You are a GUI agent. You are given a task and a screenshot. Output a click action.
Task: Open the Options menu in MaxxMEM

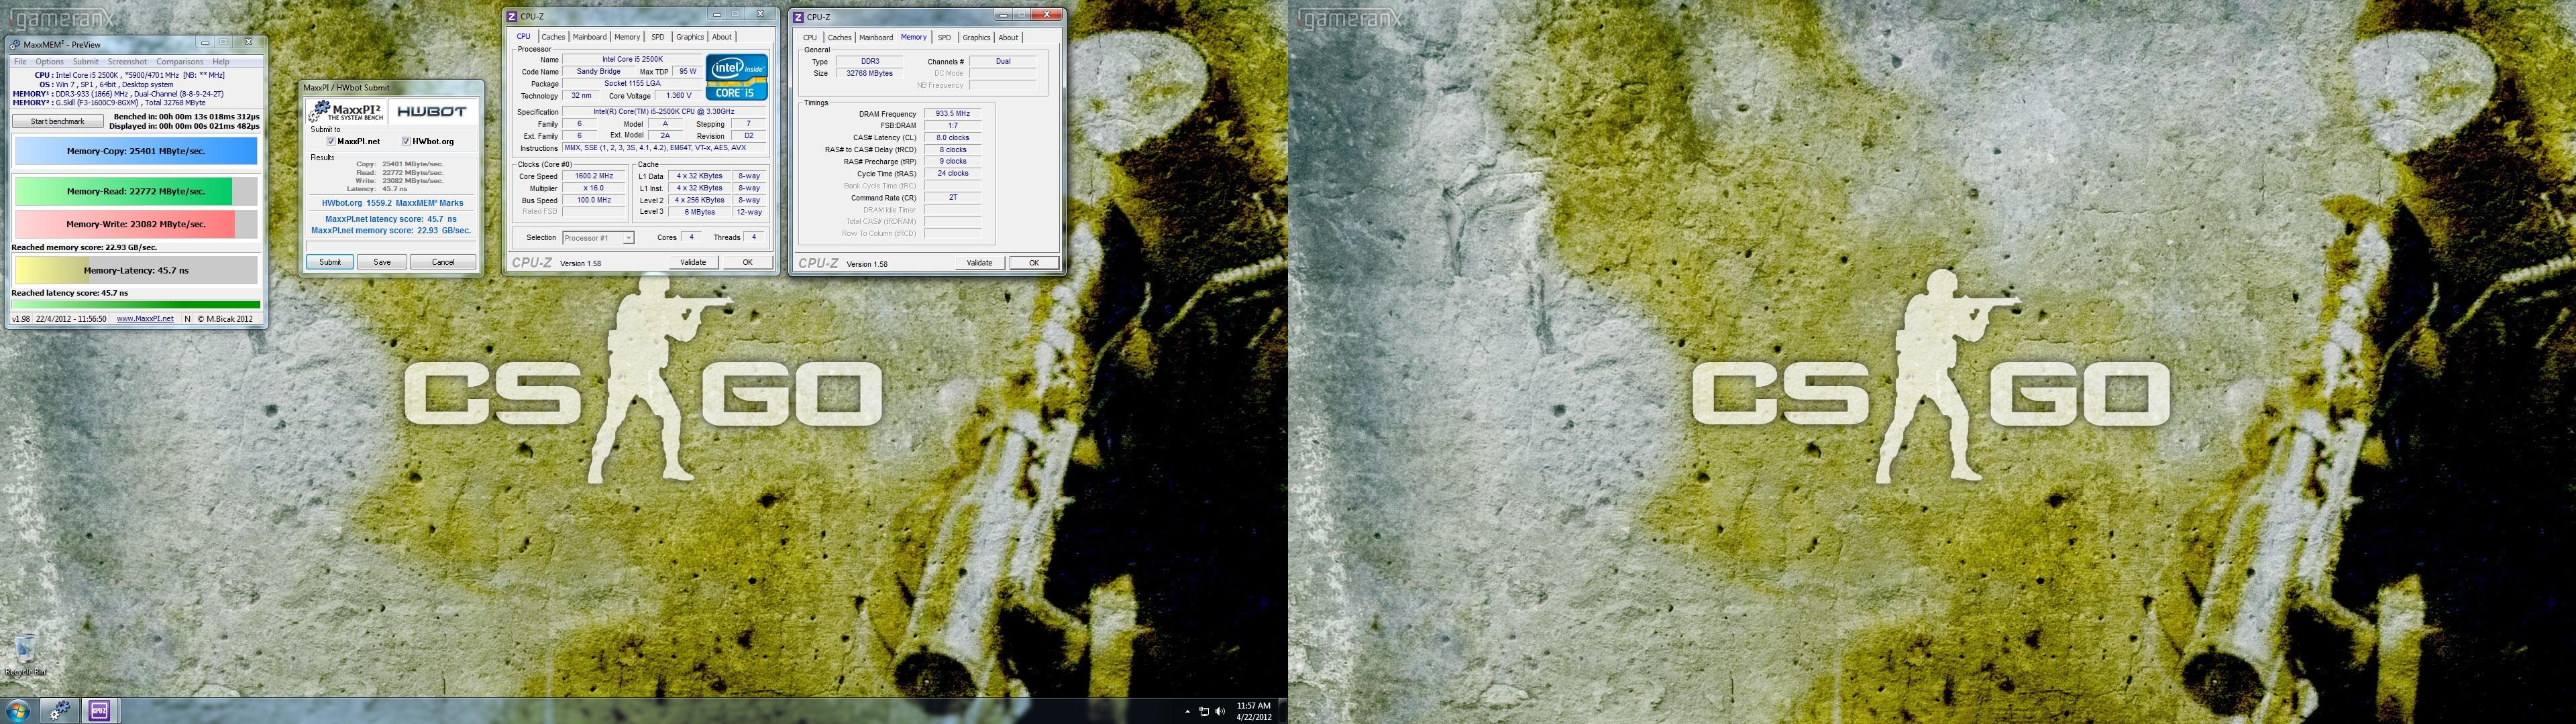[49, 62]
